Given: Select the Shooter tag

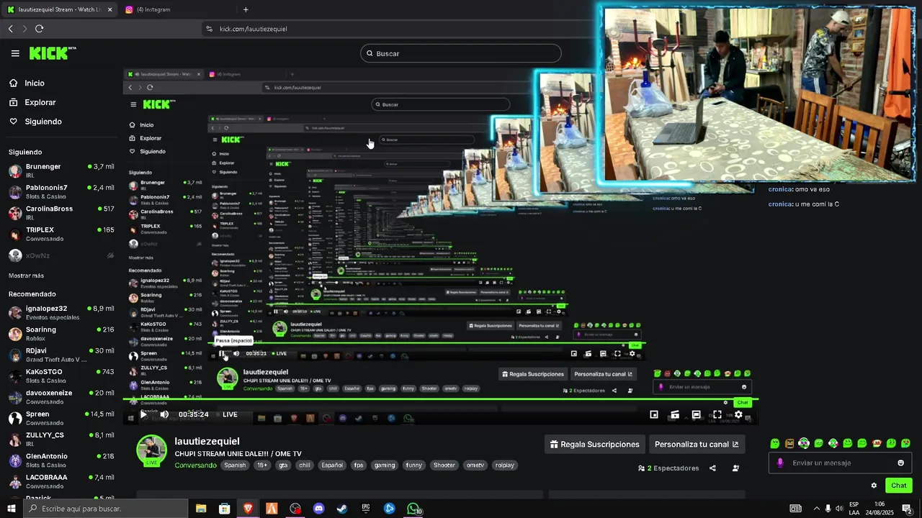Looking at the screenshot, I should (x=444, y=465).
